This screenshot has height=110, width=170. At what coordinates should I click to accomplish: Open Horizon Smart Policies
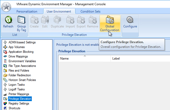coord(22,80)
